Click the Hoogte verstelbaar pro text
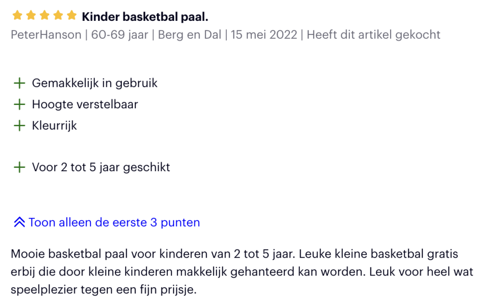Viewport: 495px width, 305px height. pyautogui.click(x=85, y=104)
